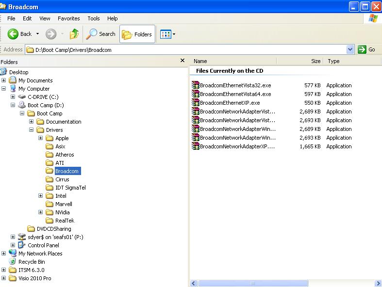Click icon of the 2,693 KB BroadcomNetworkAdapterWin file
The width and height of the screenshot is (382, 287).
[196, 138]
